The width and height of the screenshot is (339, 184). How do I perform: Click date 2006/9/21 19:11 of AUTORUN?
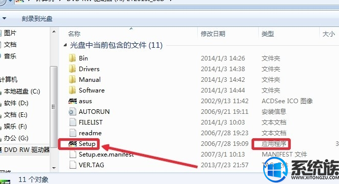pyautogui.click(x=225, y=111)
